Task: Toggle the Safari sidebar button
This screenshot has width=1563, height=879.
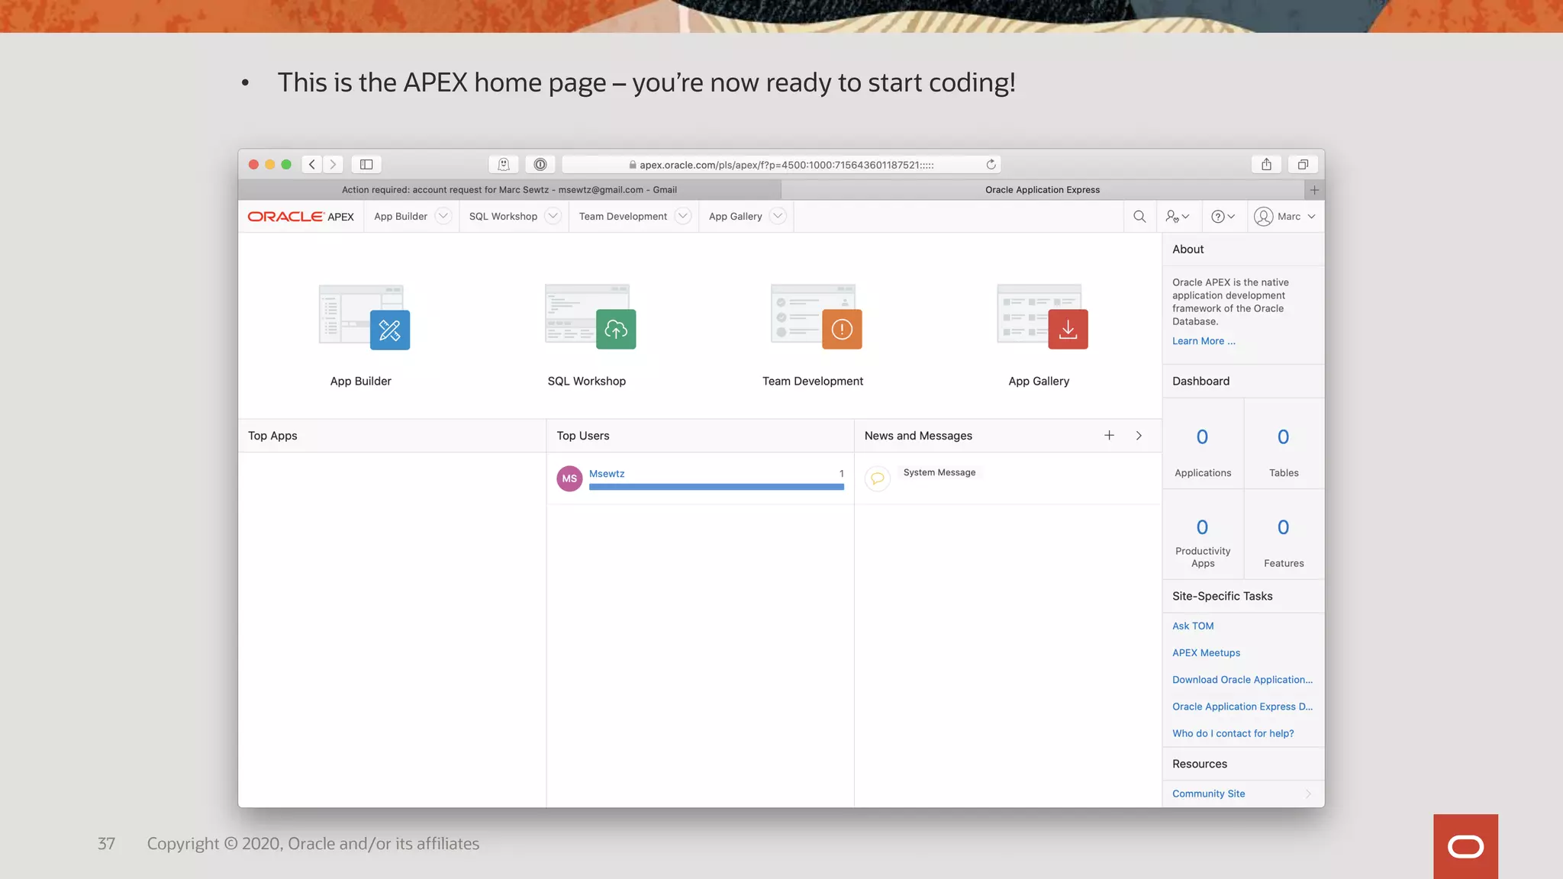Action: pos(366,164)
